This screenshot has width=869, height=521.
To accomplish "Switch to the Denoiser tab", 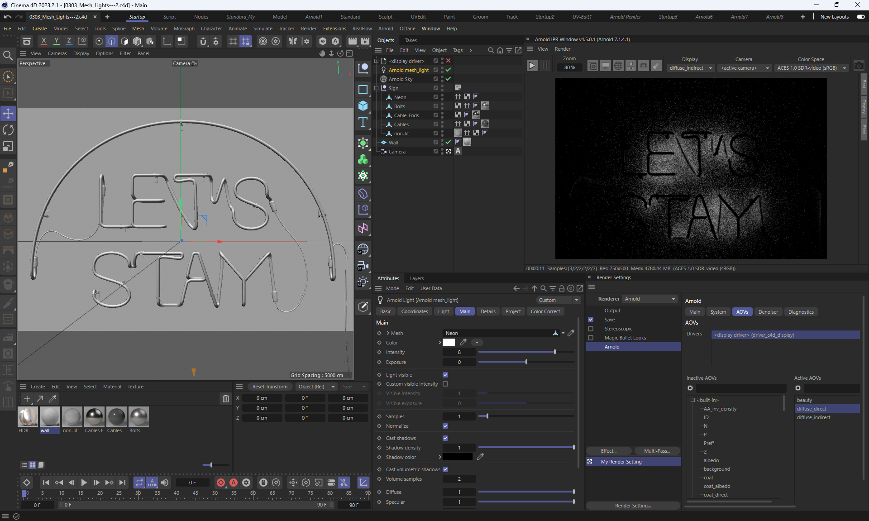I will pos(768,312).
